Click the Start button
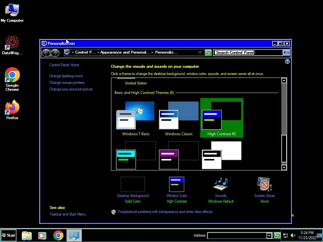The height and width of the screenshot is (242, 323). pos(9,235)
